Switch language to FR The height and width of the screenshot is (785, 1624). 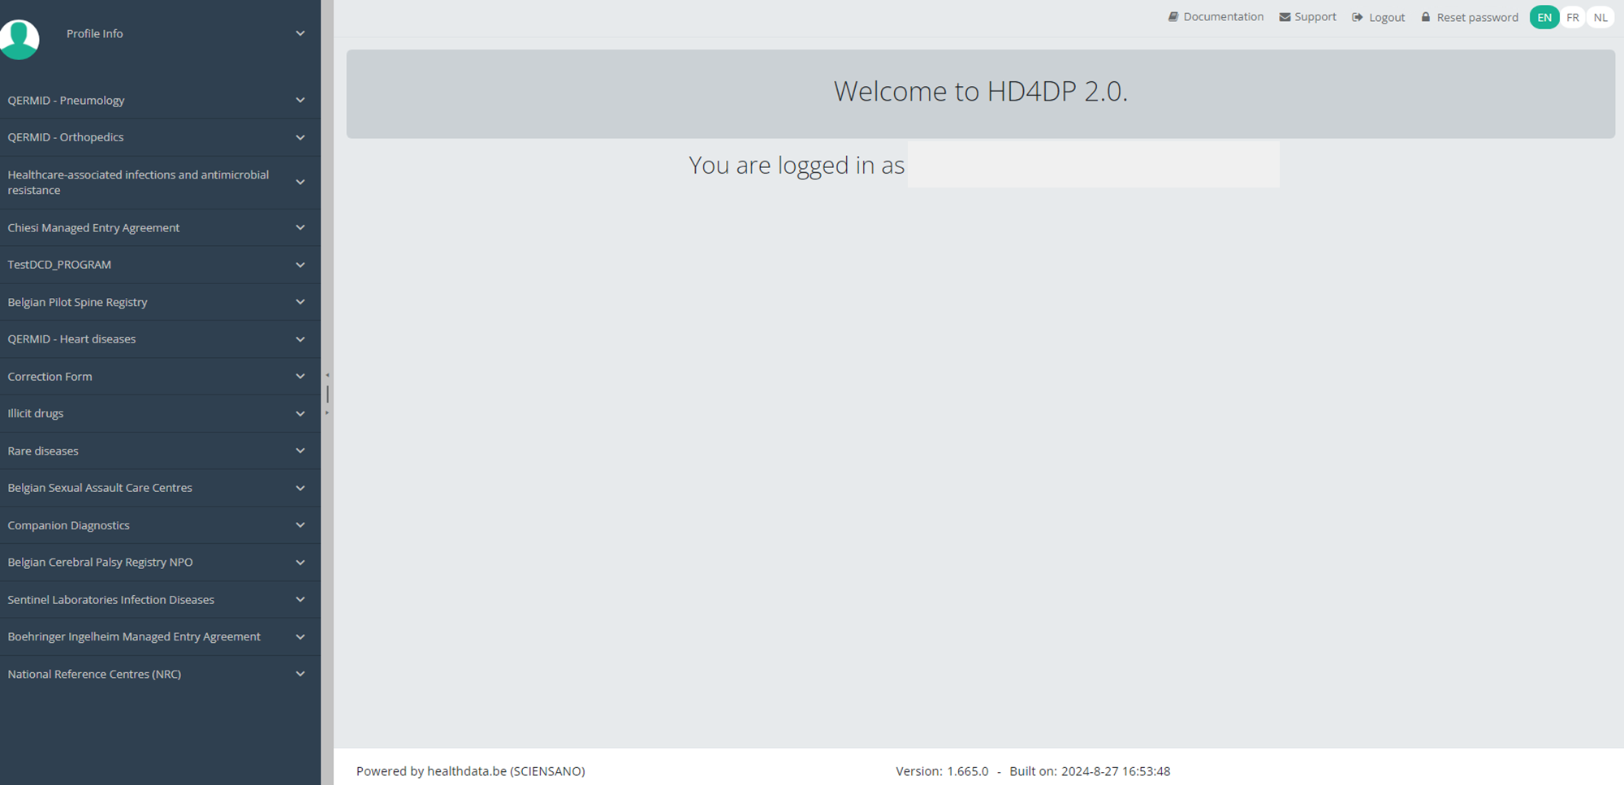click(x=1573, y=17)
